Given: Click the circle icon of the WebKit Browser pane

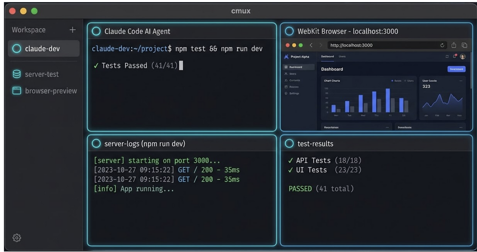Looking at the screenshot, I should coord(289,31).
